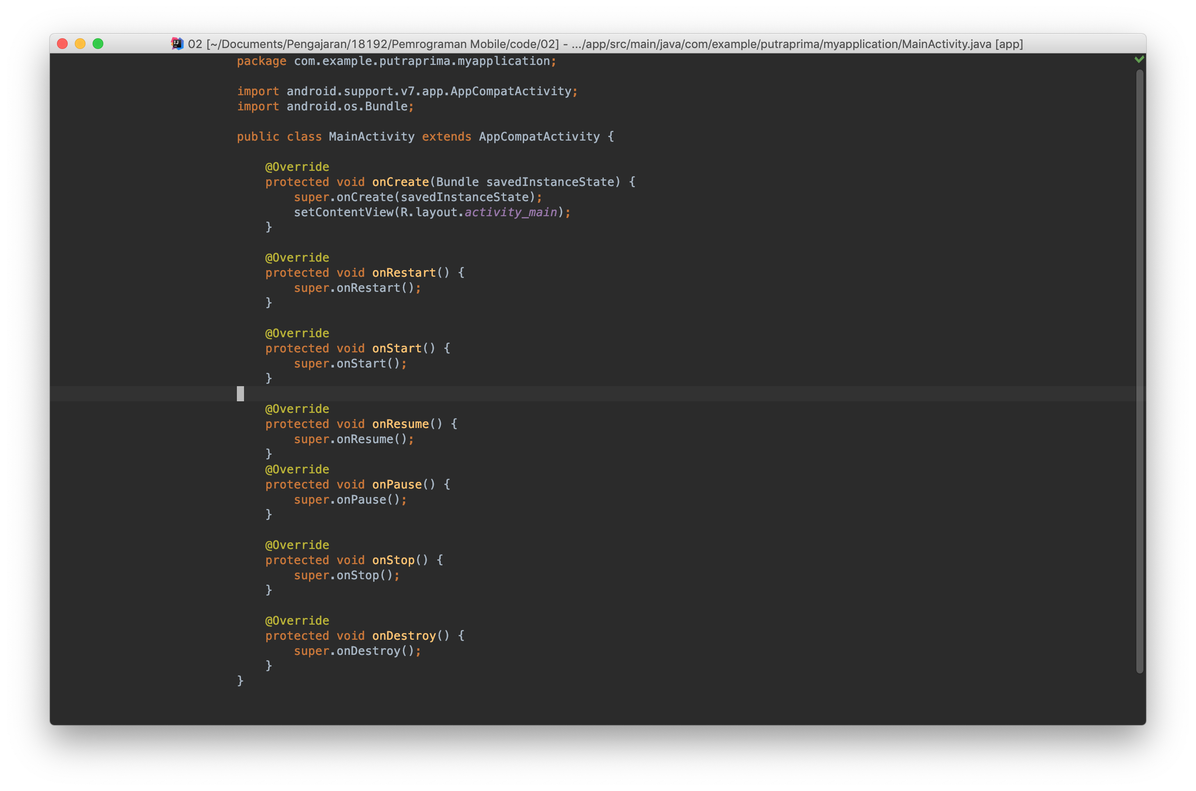Screen dimensions: 1196x791
Task: Click the onRestart method declaration
Action: click(x=365, y=273)
